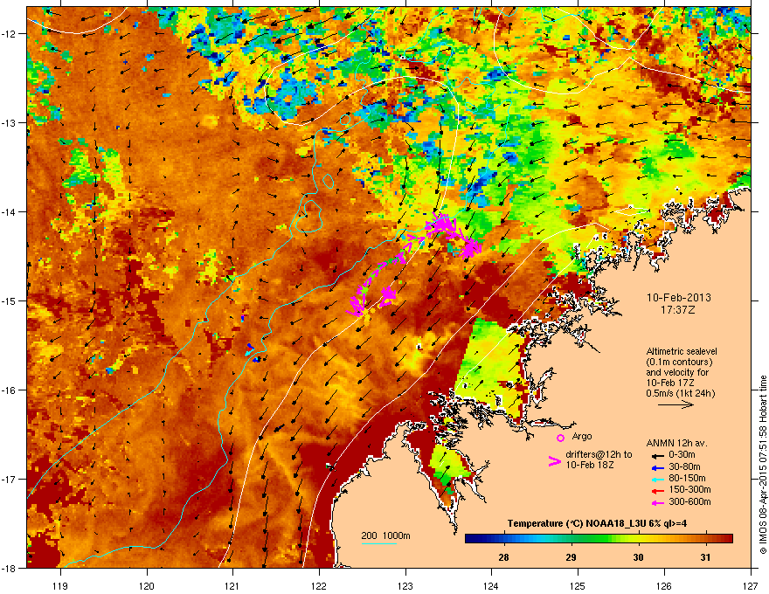Click the latitude axis label -18

[9, 568]
